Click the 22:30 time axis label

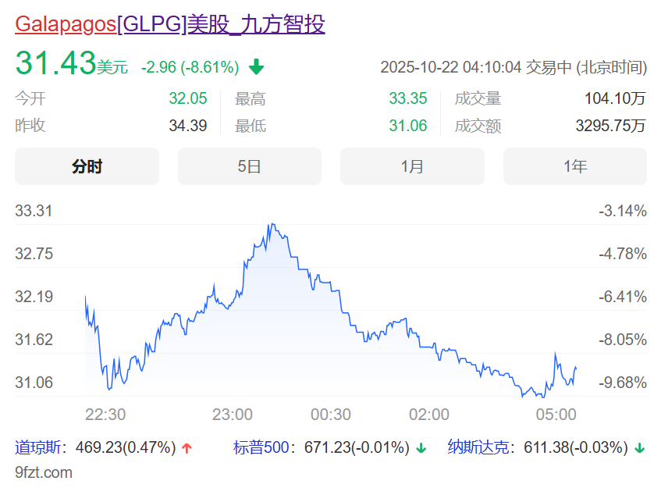coord(105,415)
